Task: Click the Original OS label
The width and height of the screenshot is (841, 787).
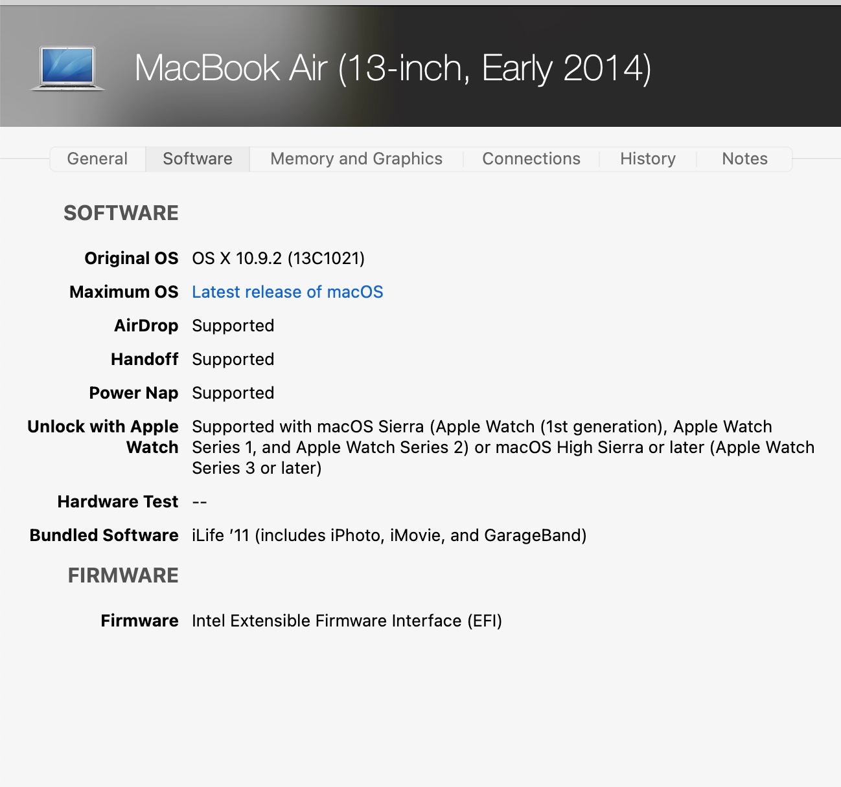Action: tap(132, 258)
